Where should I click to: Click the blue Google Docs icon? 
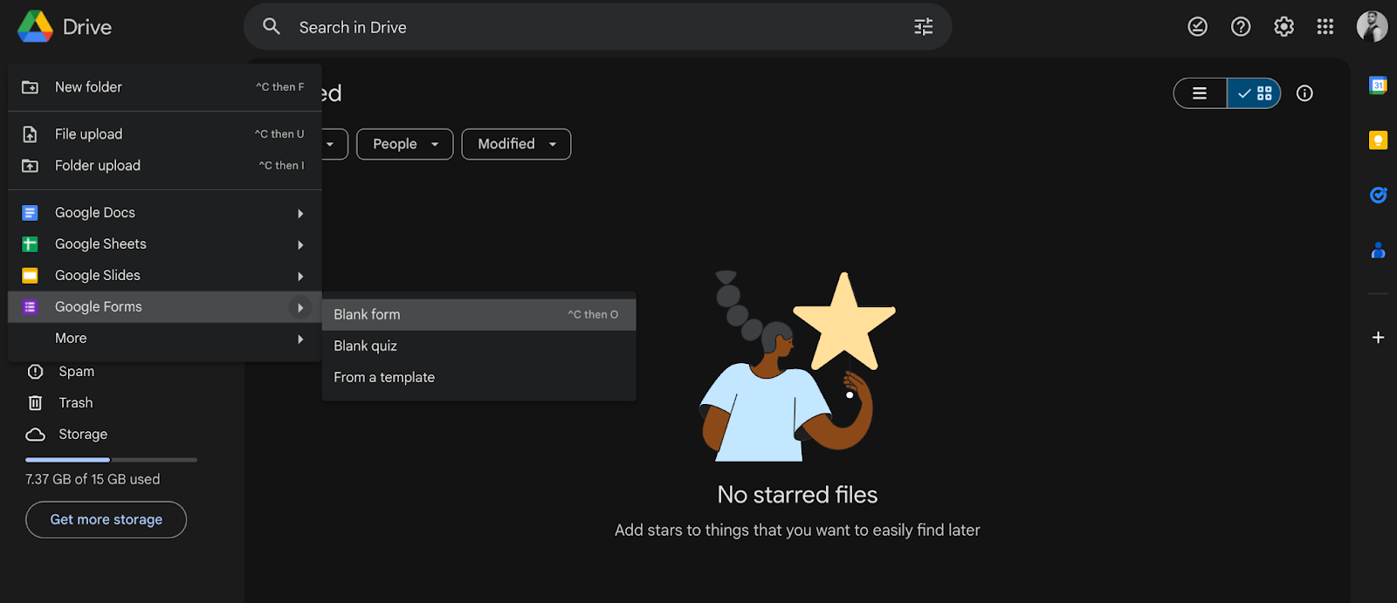30,213
